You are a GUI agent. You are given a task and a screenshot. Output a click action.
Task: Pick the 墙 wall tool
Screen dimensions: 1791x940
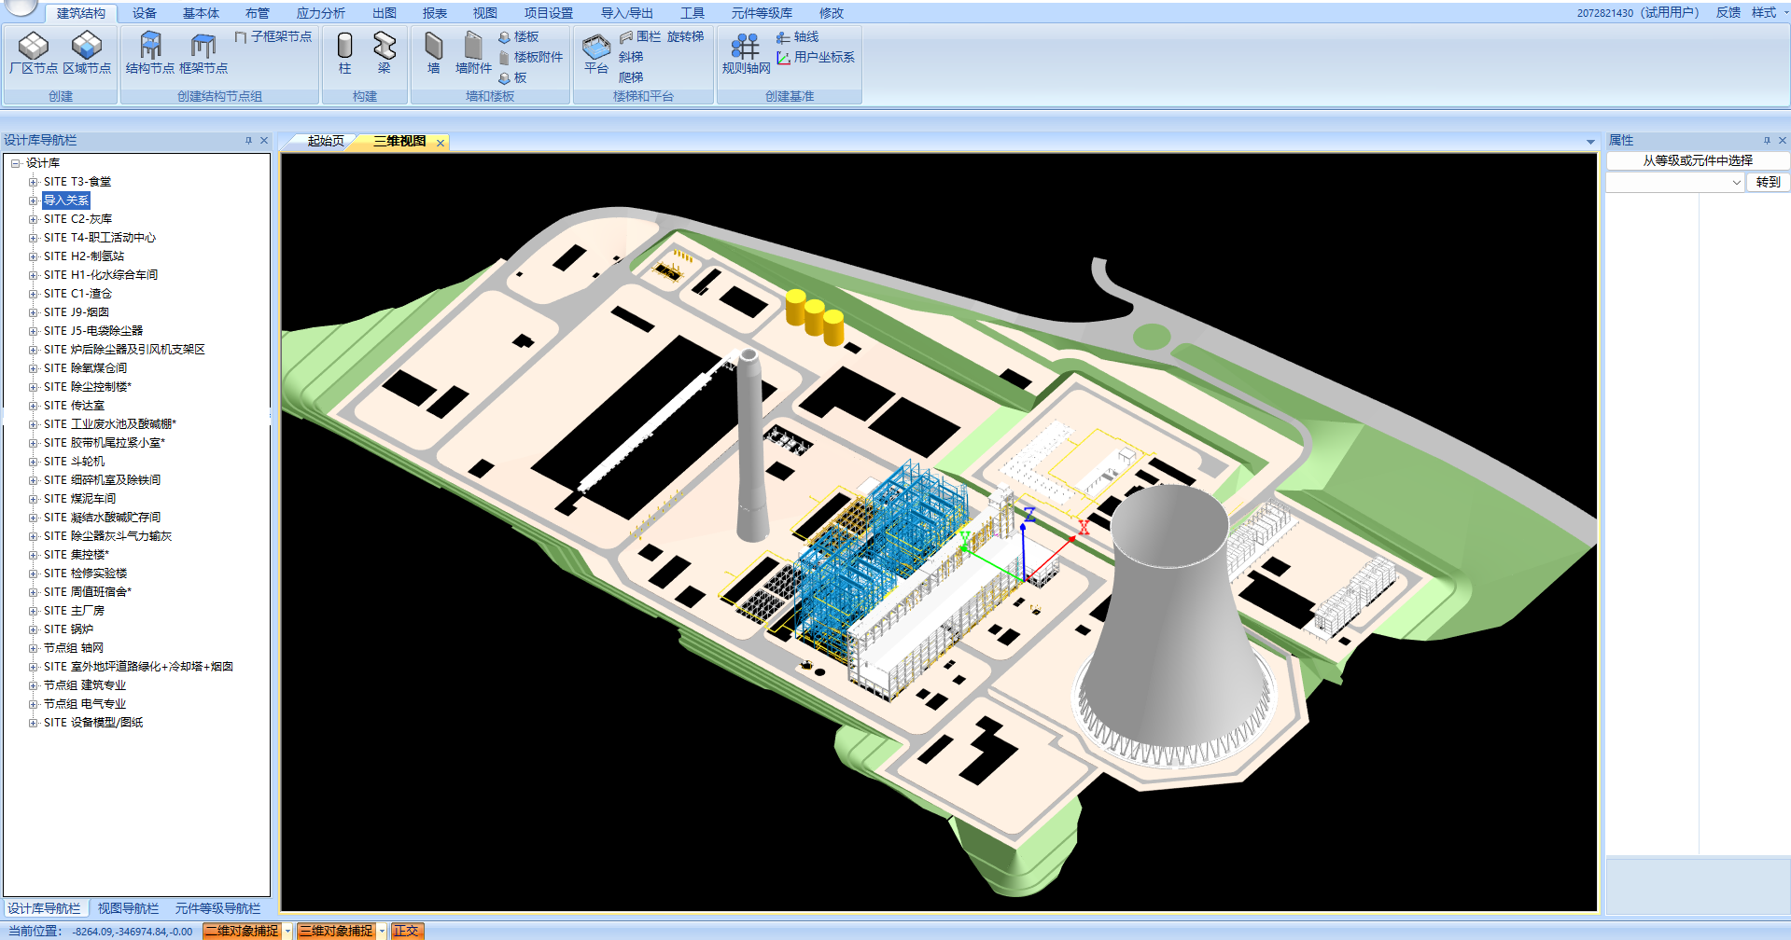[433, 47]
